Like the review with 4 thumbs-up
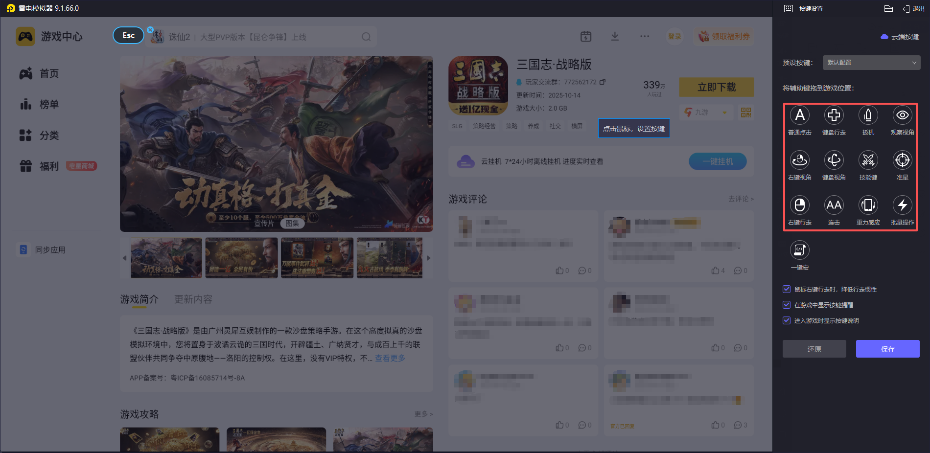Viewport: 930px width, 453px height. (715, 271)
